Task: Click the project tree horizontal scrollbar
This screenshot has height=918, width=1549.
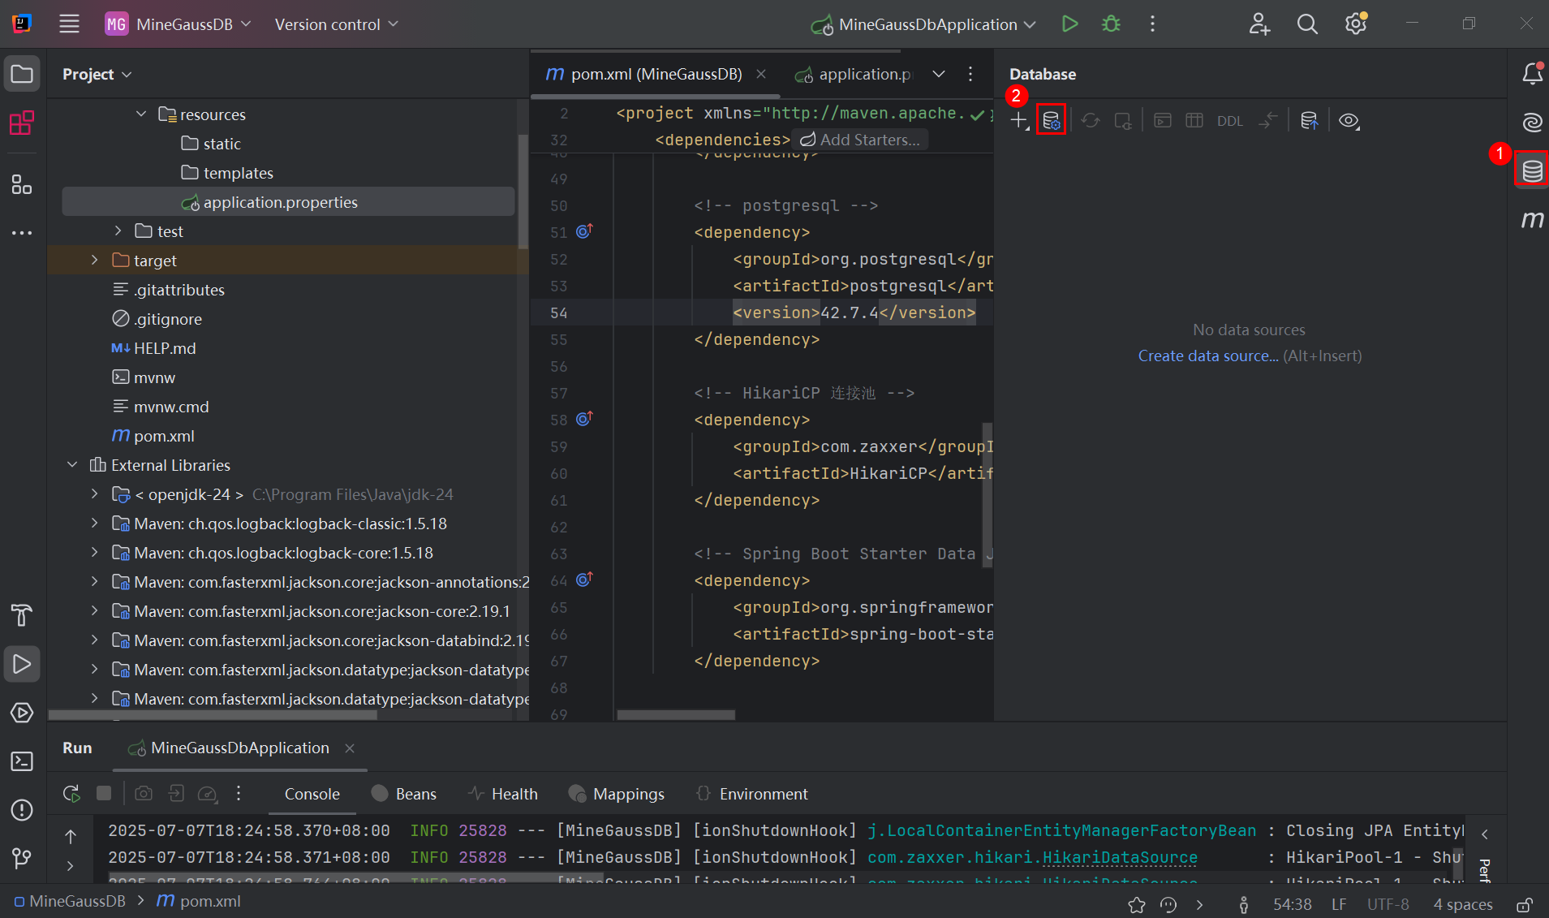Action: [213, 715]
